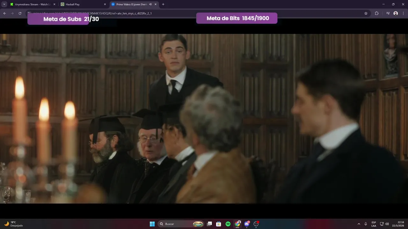Image resolution: width=408 pixels, height=229 pixels.
Task: Go back to the previous page
Action: point(5,13)
